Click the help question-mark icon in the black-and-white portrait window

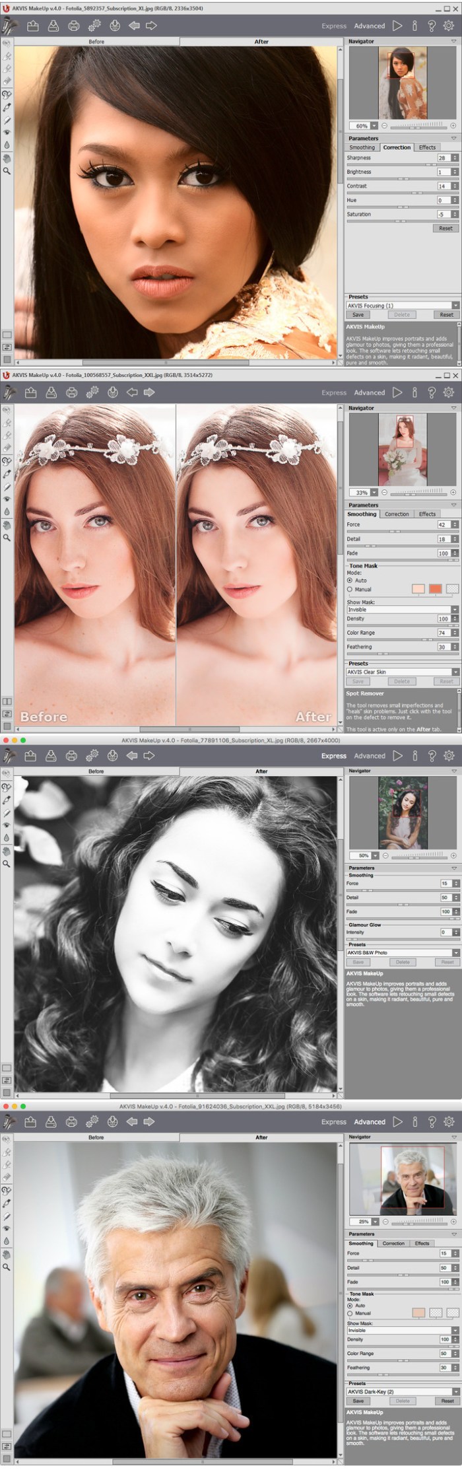point(432,755)
